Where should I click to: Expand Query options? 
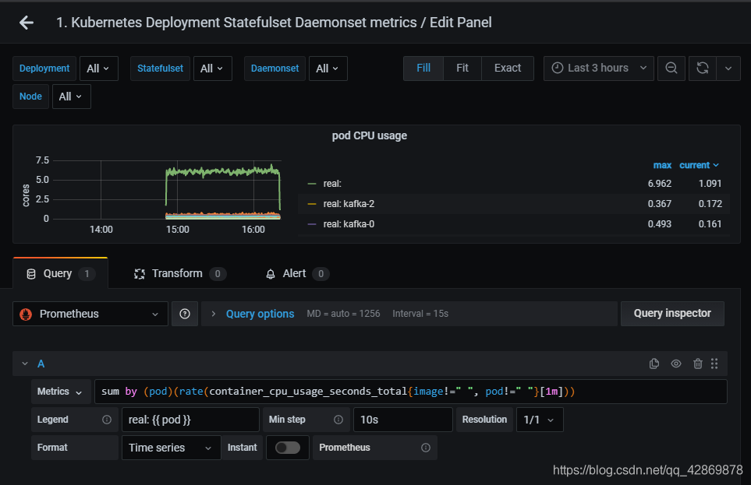(260, 314)
